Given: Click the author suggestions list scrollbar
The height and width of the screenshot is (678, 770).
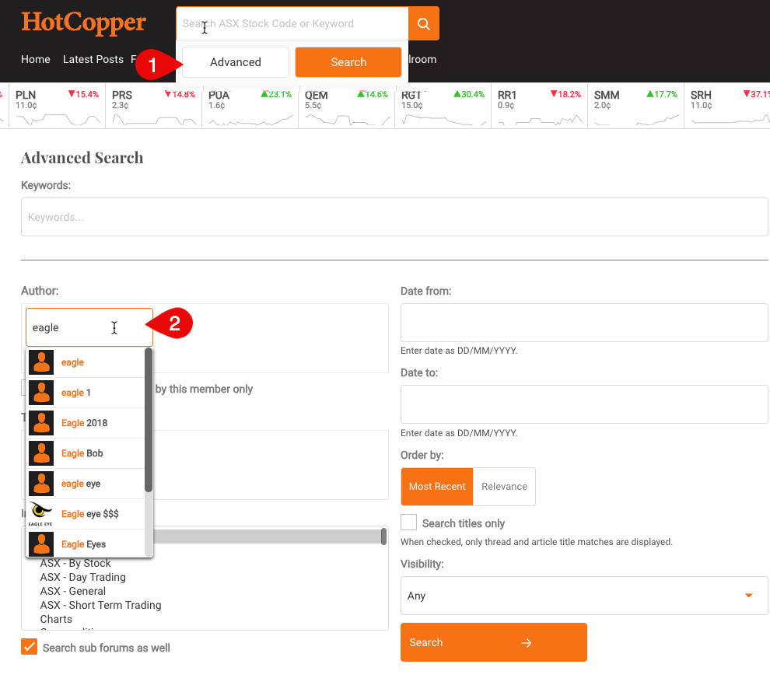Looking at the screenshot, I should [149, 420].
